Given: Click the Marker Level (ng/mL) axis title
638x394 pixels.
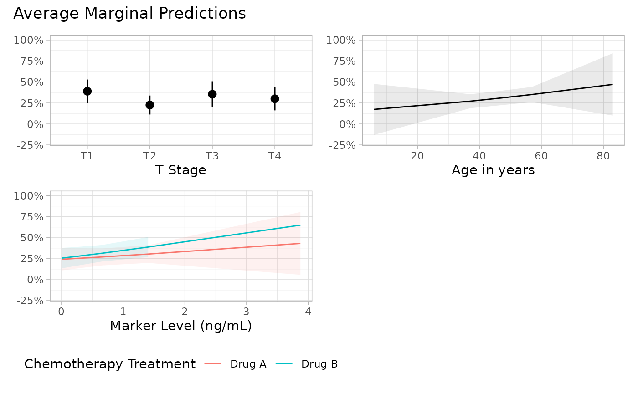Looking at the screenshot, I should (x=180, y=326).
